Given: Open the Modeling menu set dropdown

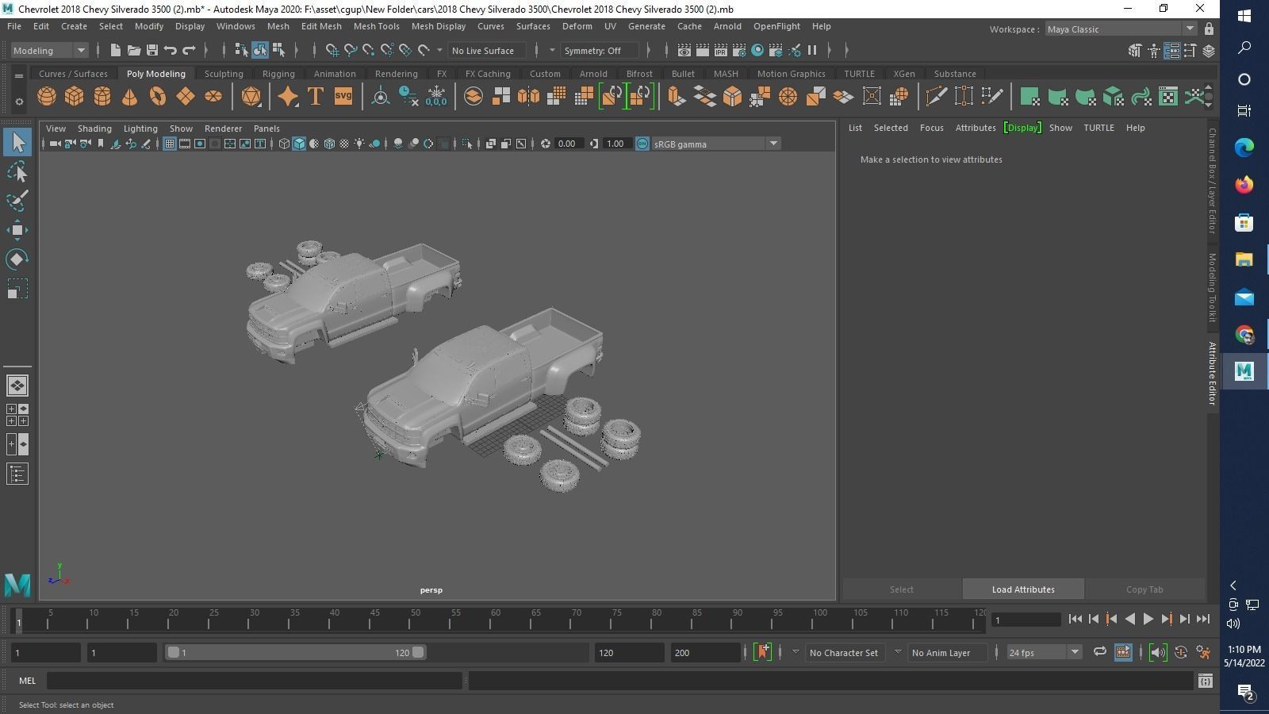Looking at the screenshot, I should (x=49, y=50).
